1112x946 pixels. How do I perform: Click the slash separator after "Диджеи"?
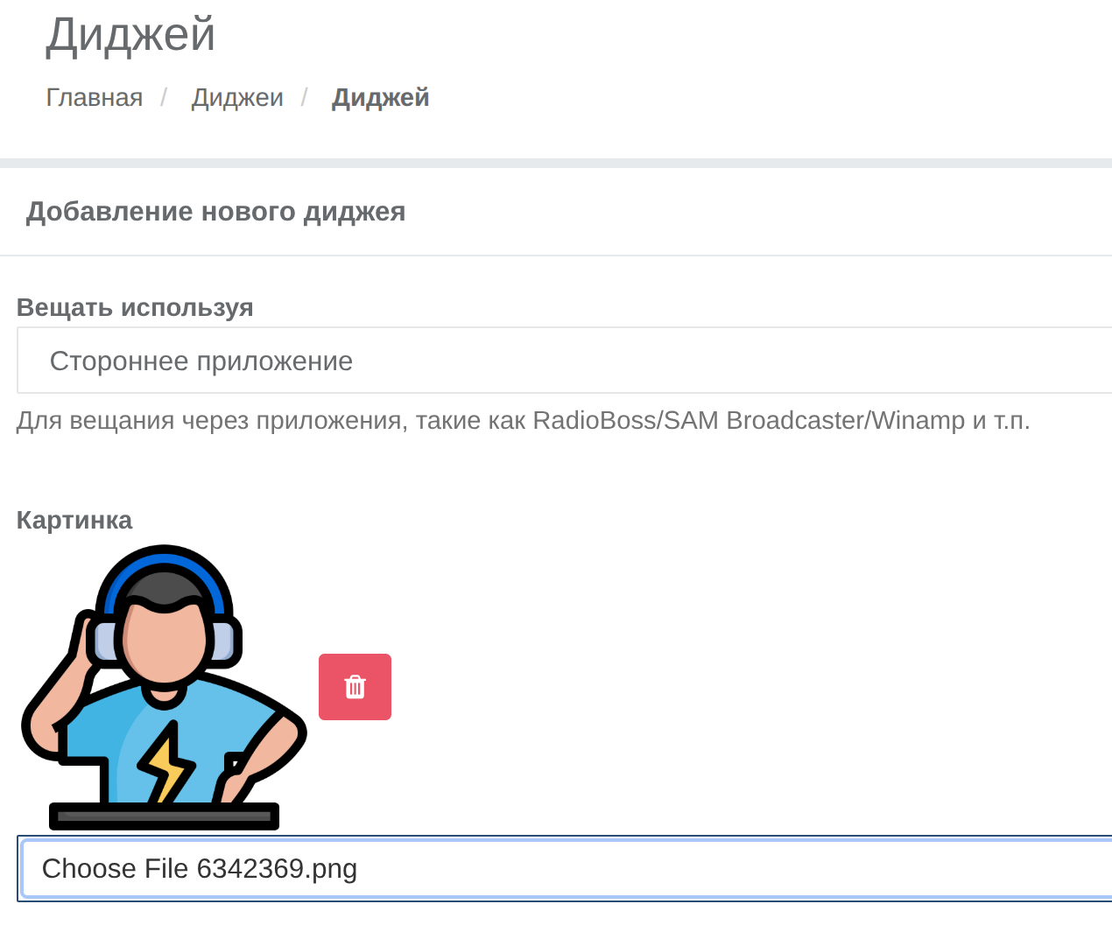(305, 97)
